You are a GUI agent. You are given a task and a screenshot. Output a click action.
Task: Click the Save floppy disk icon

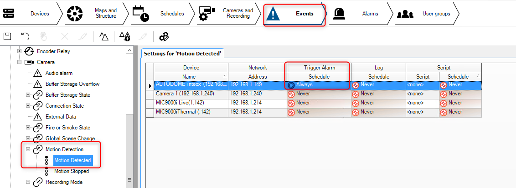7,36
